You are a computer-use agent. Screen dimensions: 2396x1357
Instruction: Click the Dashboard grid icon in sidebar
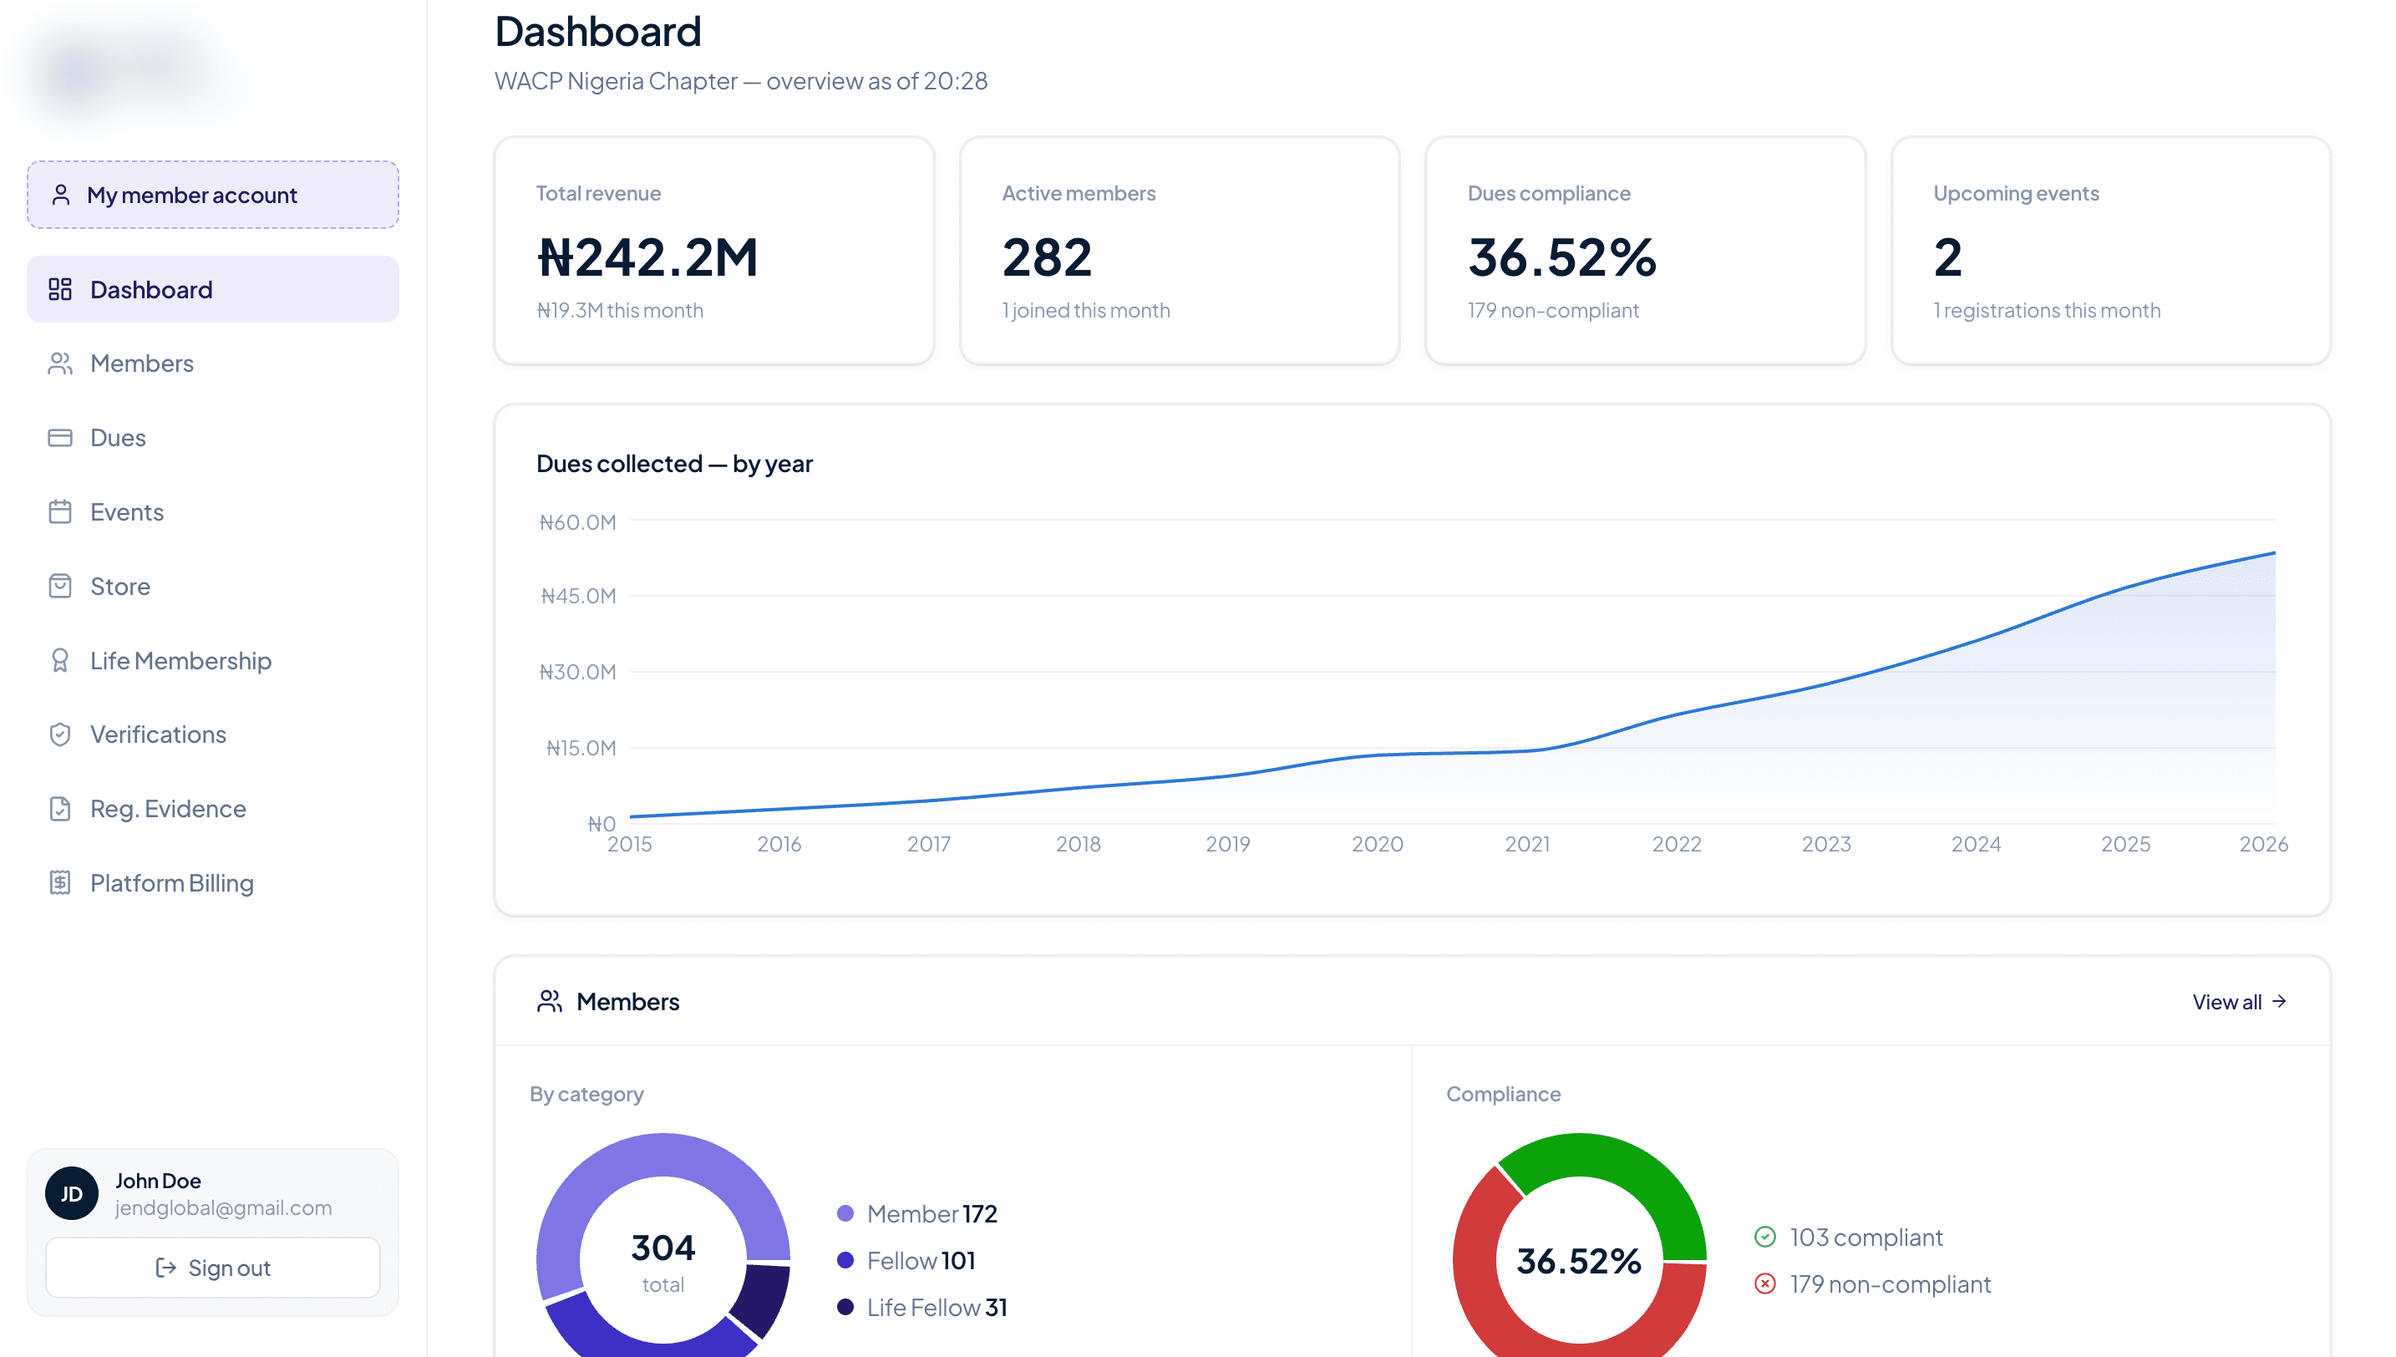click(x=59, y=289)
